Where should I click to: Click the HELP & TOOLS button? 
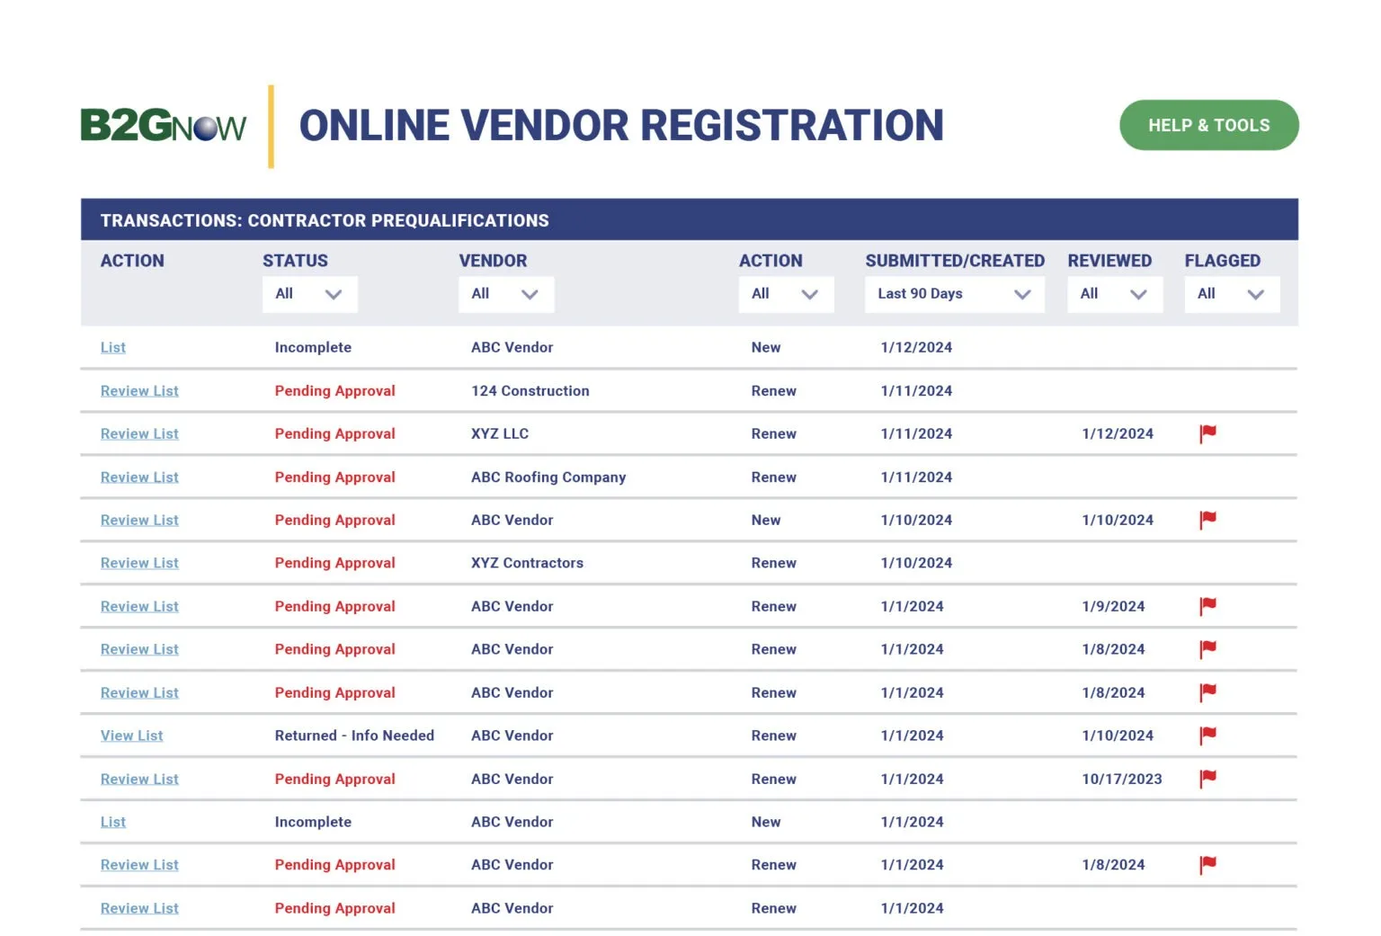(1208, 125)
